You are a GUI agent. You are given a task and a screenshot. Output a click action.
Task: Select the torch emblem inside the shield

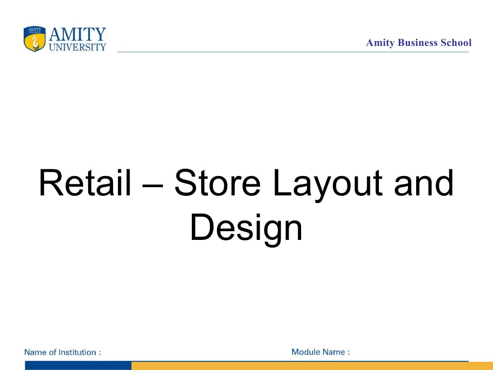tap(34, 43)
